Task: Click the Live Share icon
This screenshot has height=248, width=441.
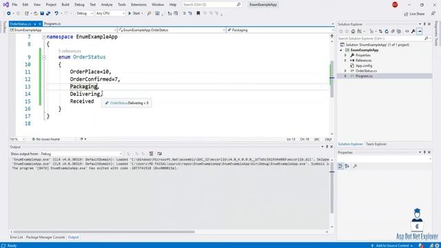Action: pyautogui.click(x=406, y=14)
